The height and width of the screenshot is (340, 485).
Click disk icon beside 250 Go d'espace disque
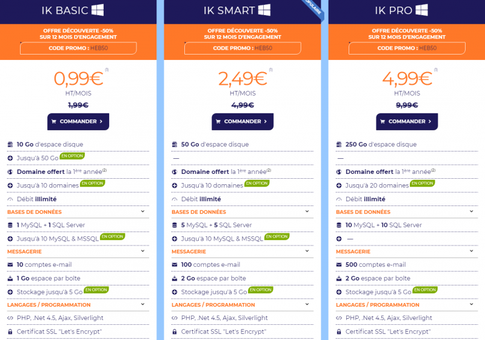tap(339, 144)
